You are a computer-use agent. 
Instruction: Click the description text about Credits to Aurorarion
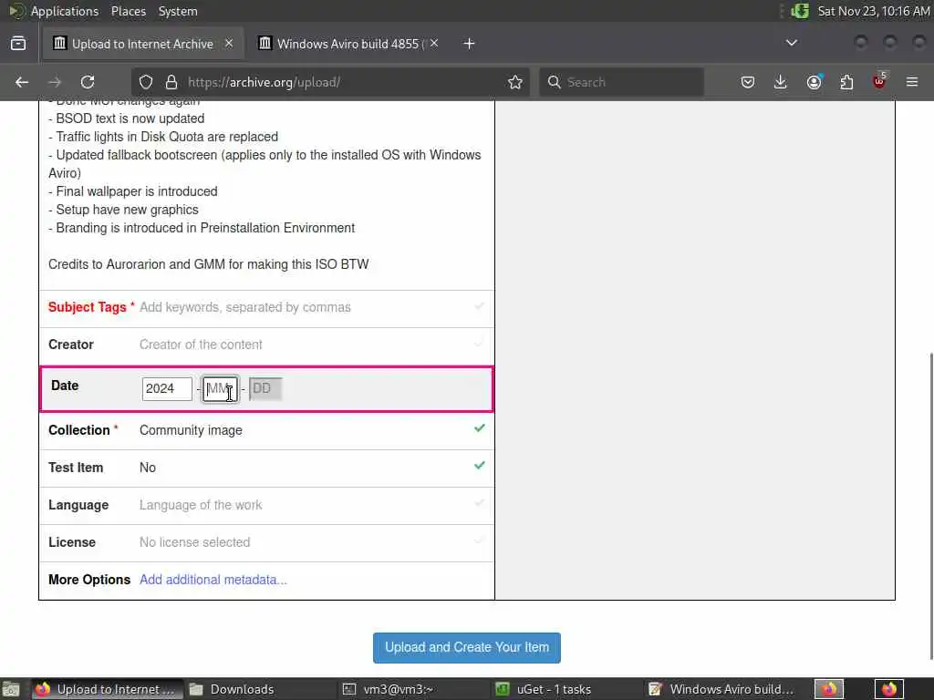pyautogui.click(x=209, y=264)
